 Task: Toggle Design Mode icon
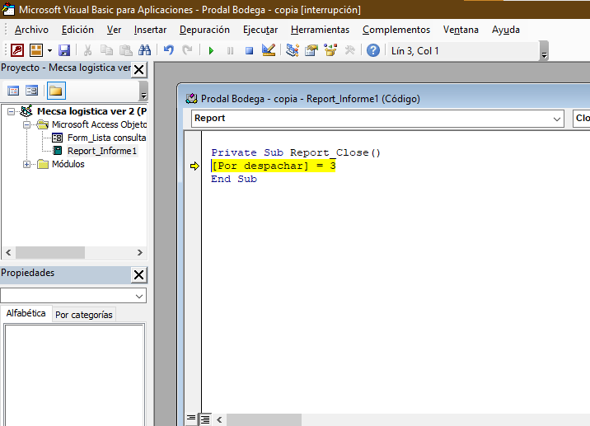click(269, 50)
